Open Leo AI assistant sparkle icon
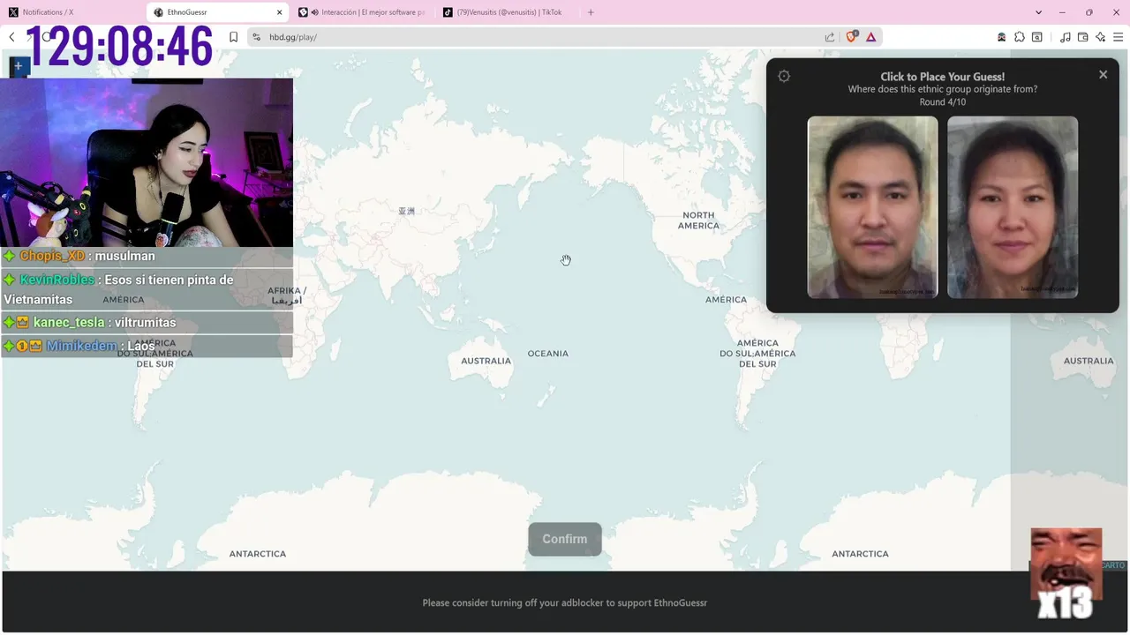Screen dimensions: 1130x635 (x=1101, y=37)
